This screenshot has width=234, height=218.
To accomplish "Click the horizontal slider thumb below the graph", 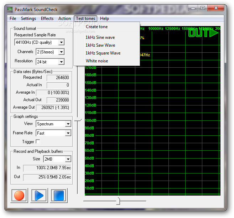I will click(118, 201).
